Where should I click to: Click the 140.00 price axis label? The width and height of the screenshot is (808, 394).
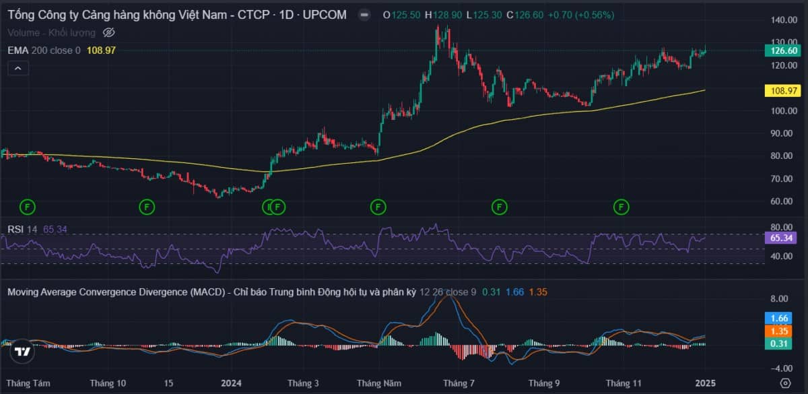tap(784, 21)
